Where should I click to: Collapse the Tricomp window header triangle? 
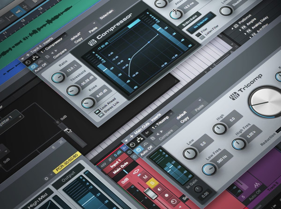[126, 141]
